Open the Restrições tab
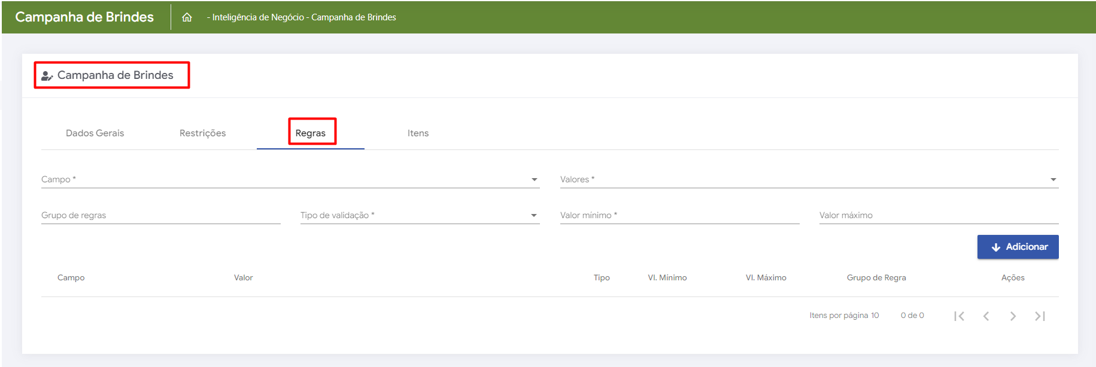The width and height of the screenshot is (1096, 367). (202, 133)
